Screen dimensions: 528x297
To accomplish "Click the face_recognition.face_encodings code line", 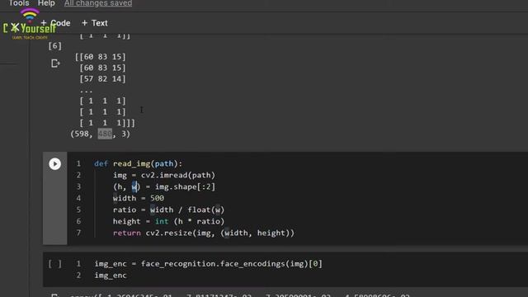I will pos(209,264).
